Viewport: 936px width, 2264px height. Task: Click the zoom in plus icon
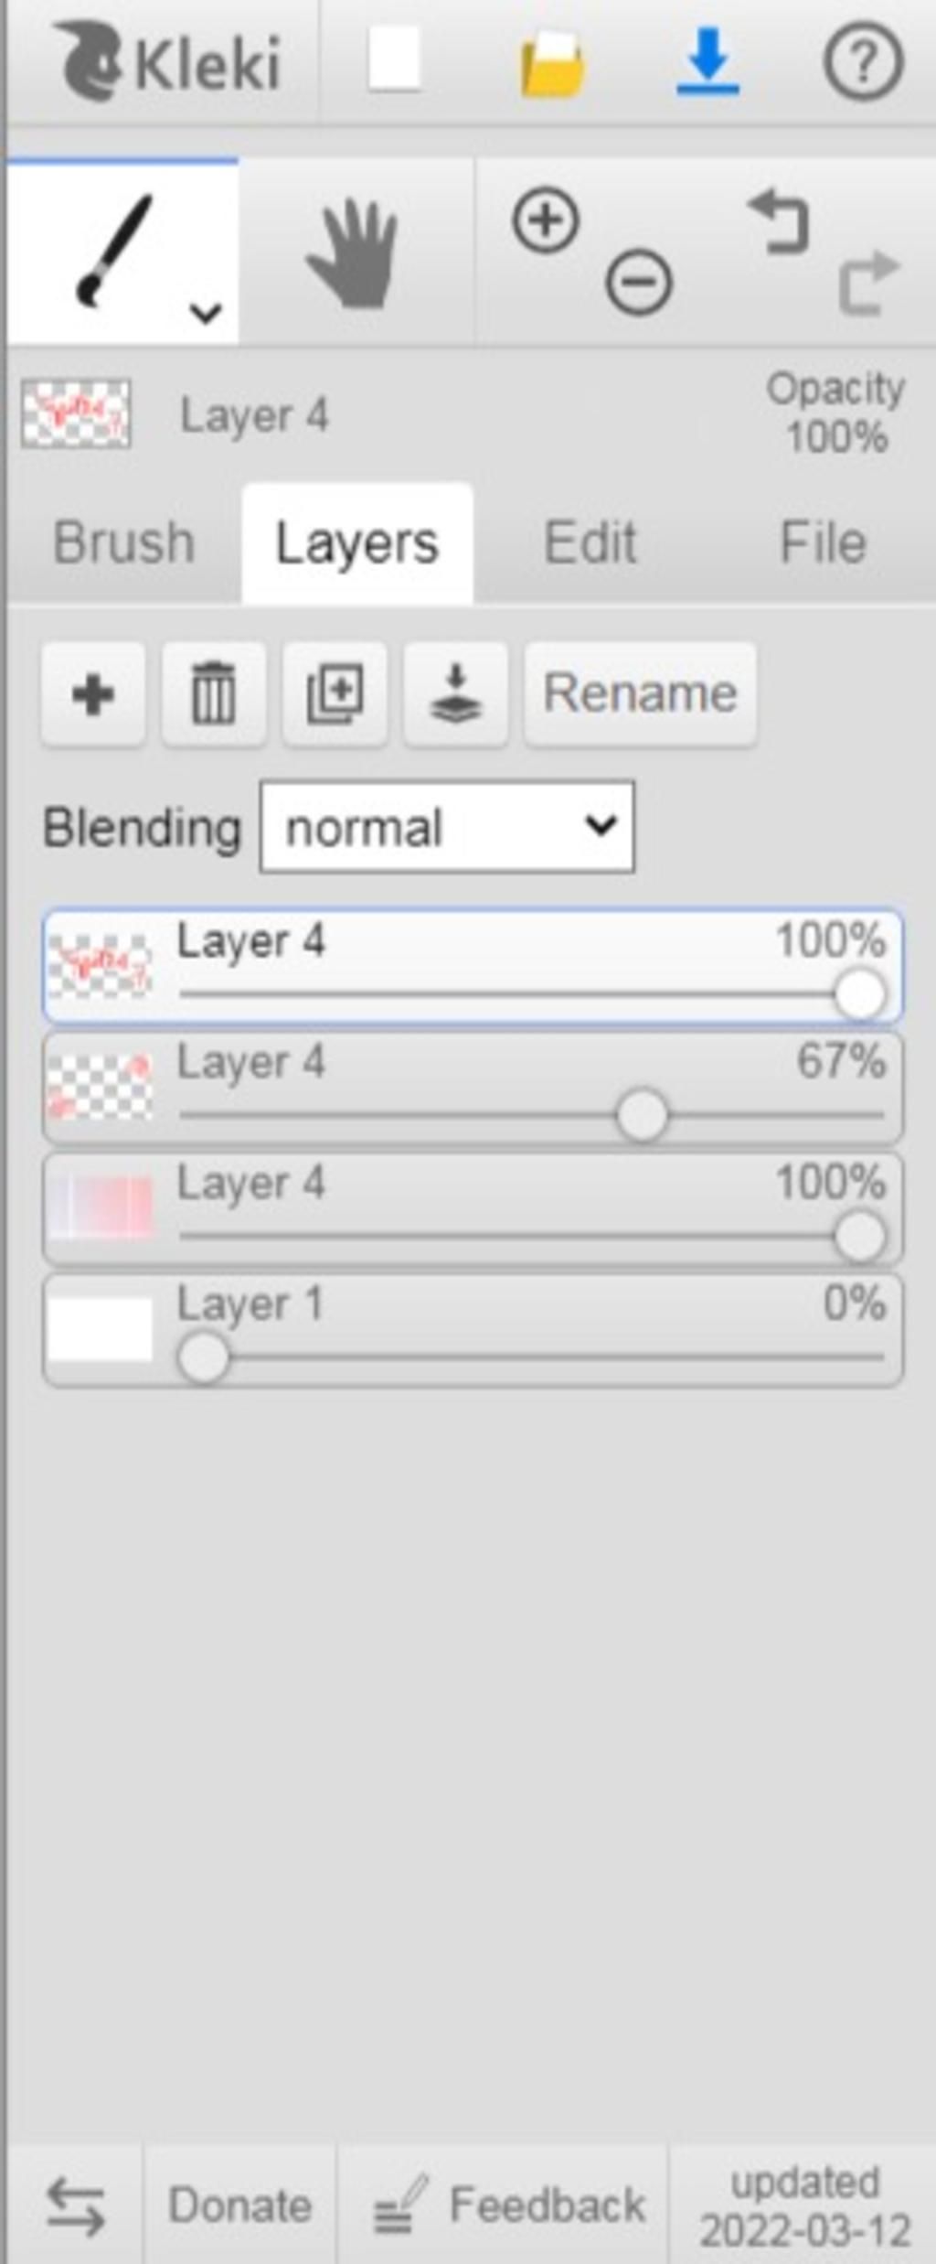(x=546, y=220)
